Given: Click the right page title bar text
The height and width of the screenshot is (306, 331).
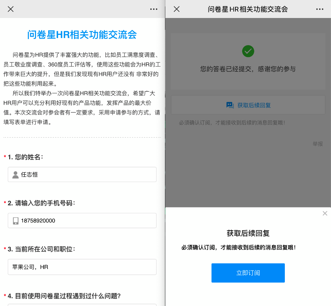Looking at the screenshot, I should (x=248, y=9).
